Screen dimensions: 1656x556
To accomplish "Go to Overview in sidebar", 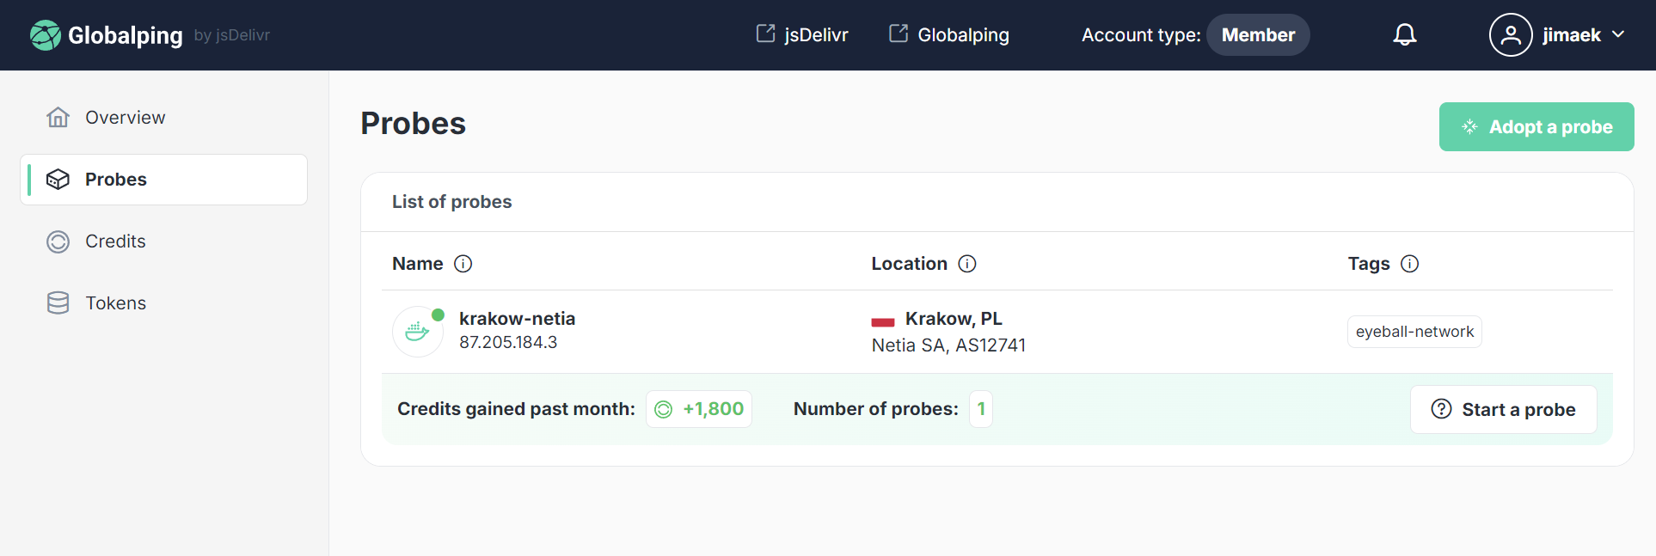I will pyautogui.click(x=163, y=118).
